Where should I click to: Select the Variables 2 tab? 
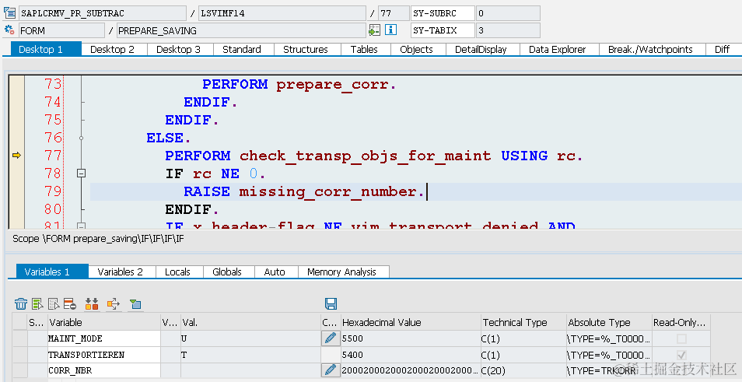[121, 272]
